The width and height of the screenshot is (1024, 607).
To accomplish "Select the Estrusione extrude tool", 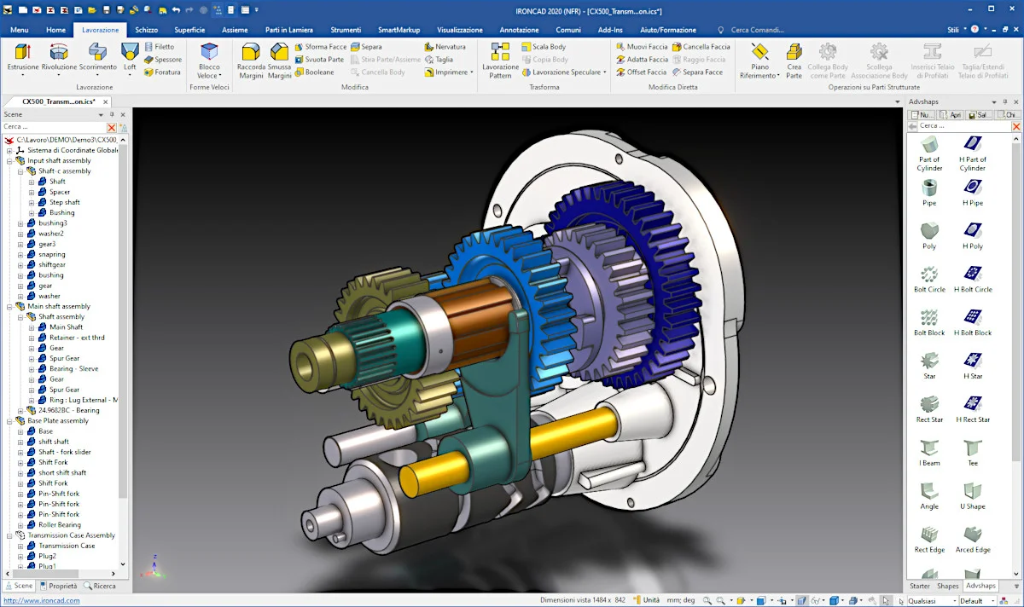I will coord(22,57).
